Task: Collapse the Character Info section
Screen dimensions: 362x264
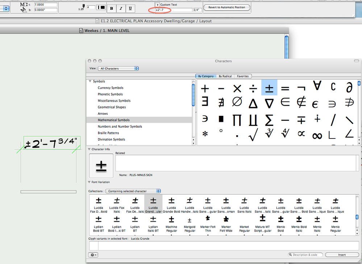Action: click(x=90, y=149)
